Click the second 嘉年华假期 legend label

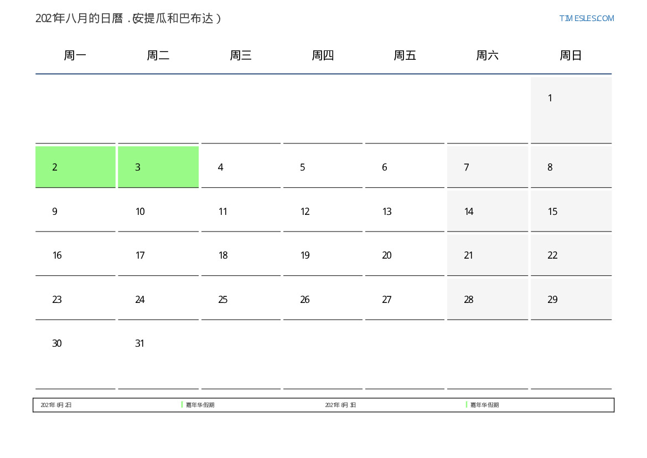coord(484,405)
